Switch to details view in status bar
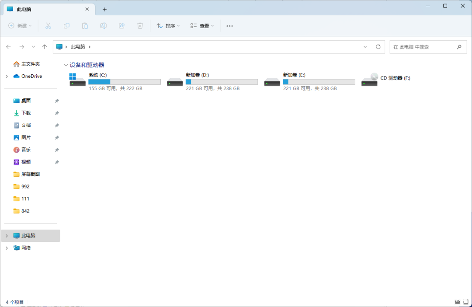Screen dimensions: 472x307 [x=457, y=302]
